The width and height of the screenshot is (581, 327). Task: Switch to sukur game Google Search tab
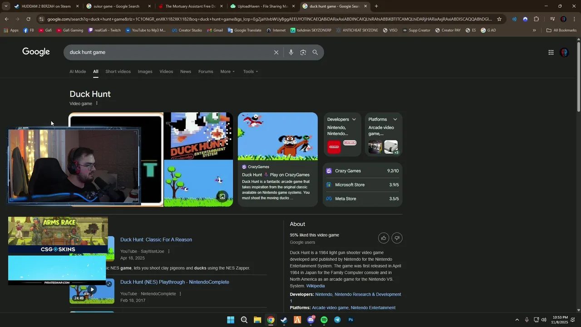click(119, 6)
